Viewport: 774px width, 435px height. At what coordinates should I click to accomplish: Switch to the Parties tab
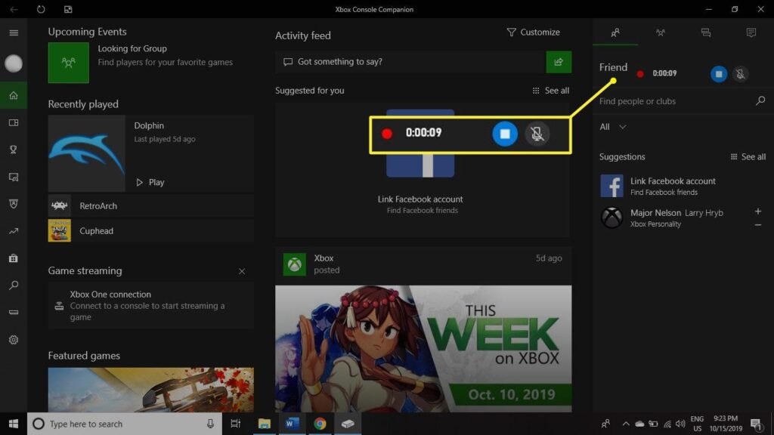(x=660, y=32)
